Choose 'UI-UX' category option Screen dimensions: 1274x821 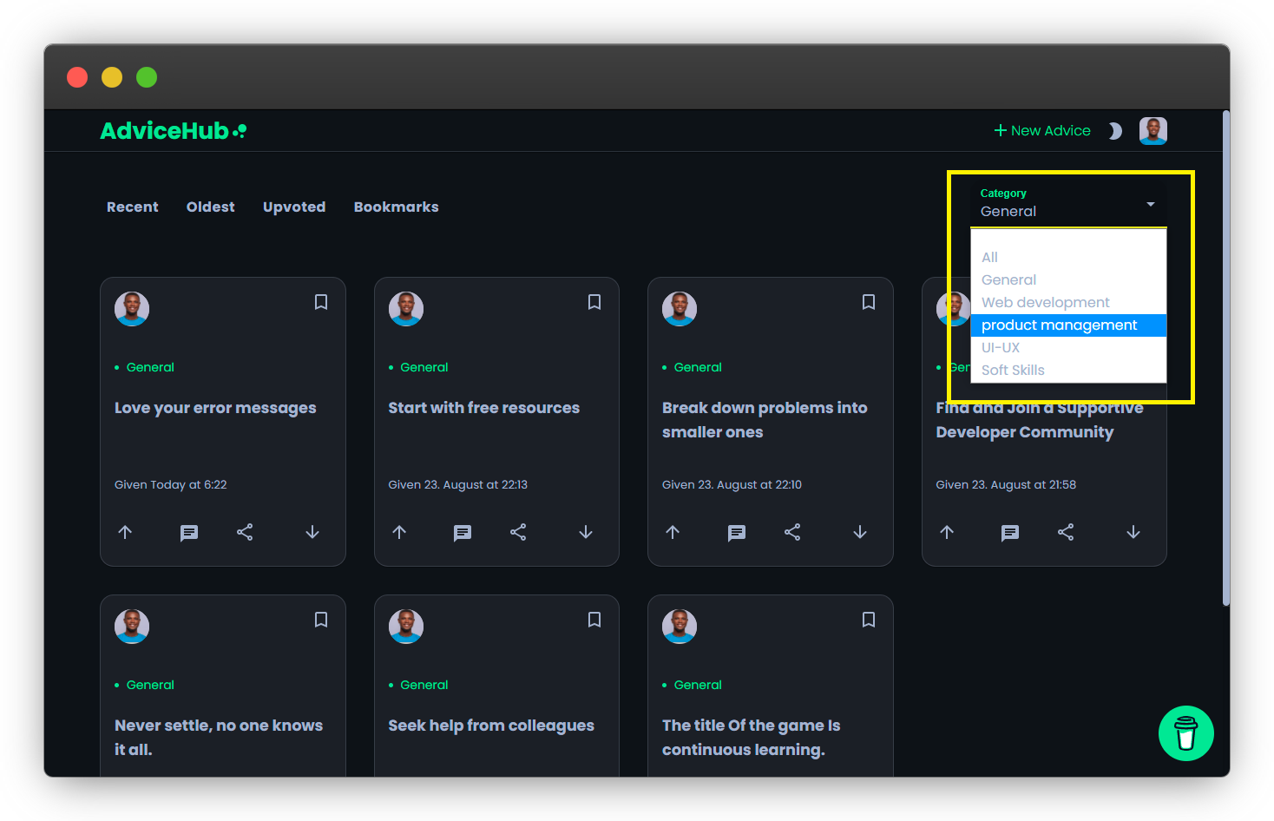pos(1068,347)
